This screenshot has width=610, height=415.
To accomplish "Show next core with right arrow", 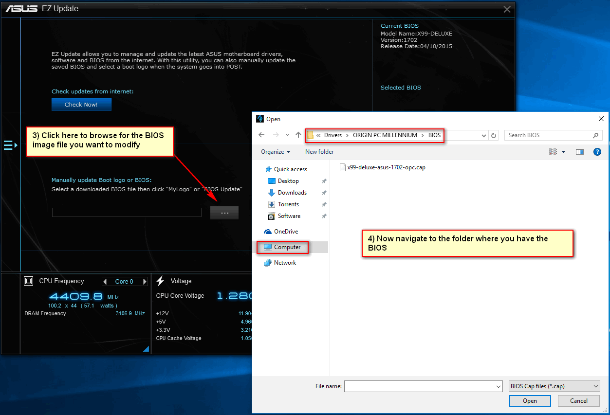I will pos(145,282).
